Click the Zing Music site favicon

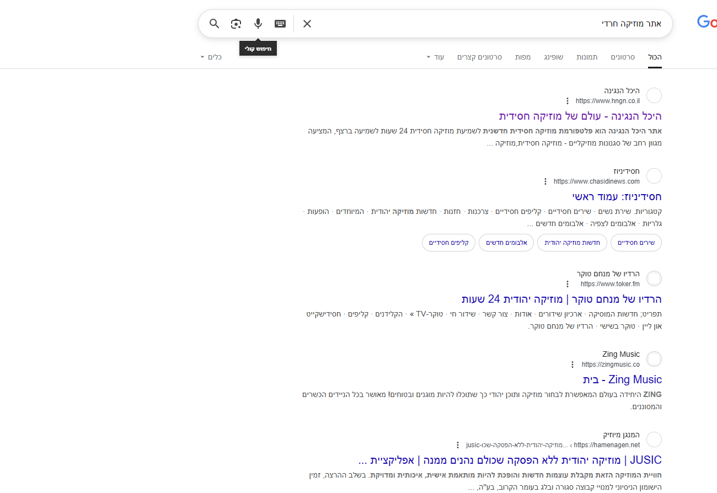(x=654, y=358)
